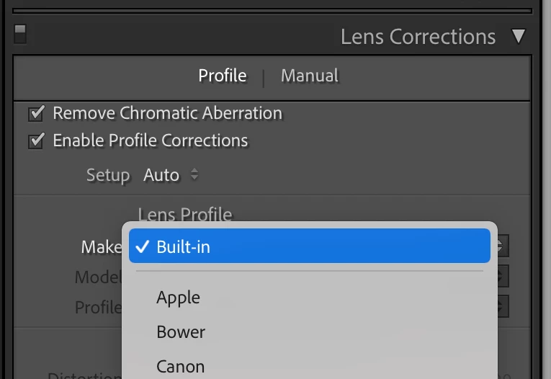Click the Lens Corrections panel title

418,37
